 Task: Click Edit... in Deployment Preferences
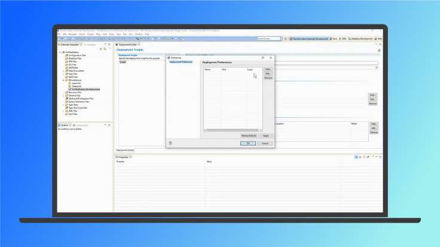[268, 73]
